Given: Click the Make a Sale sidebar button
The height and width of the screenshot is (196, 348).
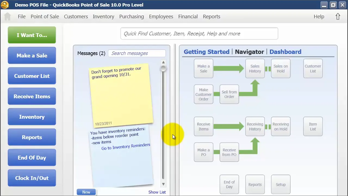Looking at the screenshot, I should (x=32, y=56).
